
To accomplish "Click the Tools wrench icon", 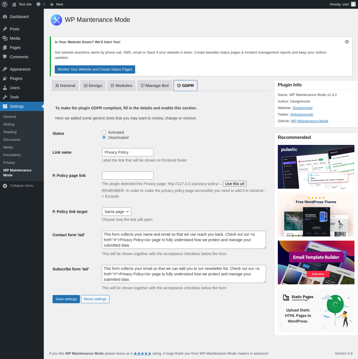I will pos(5,97).
